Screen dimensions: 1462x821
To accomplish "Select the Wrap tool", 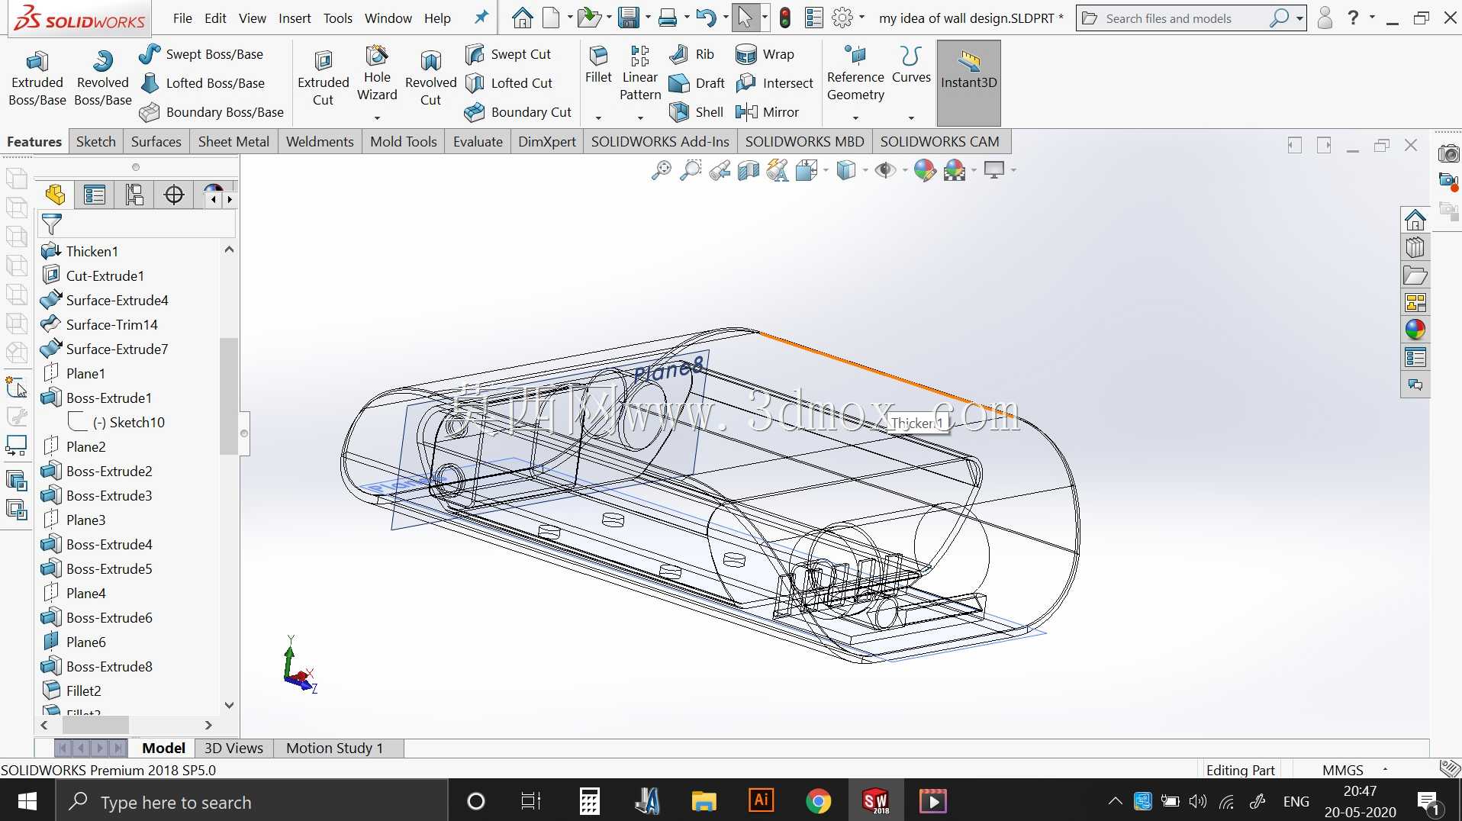I will coord(765,54).
